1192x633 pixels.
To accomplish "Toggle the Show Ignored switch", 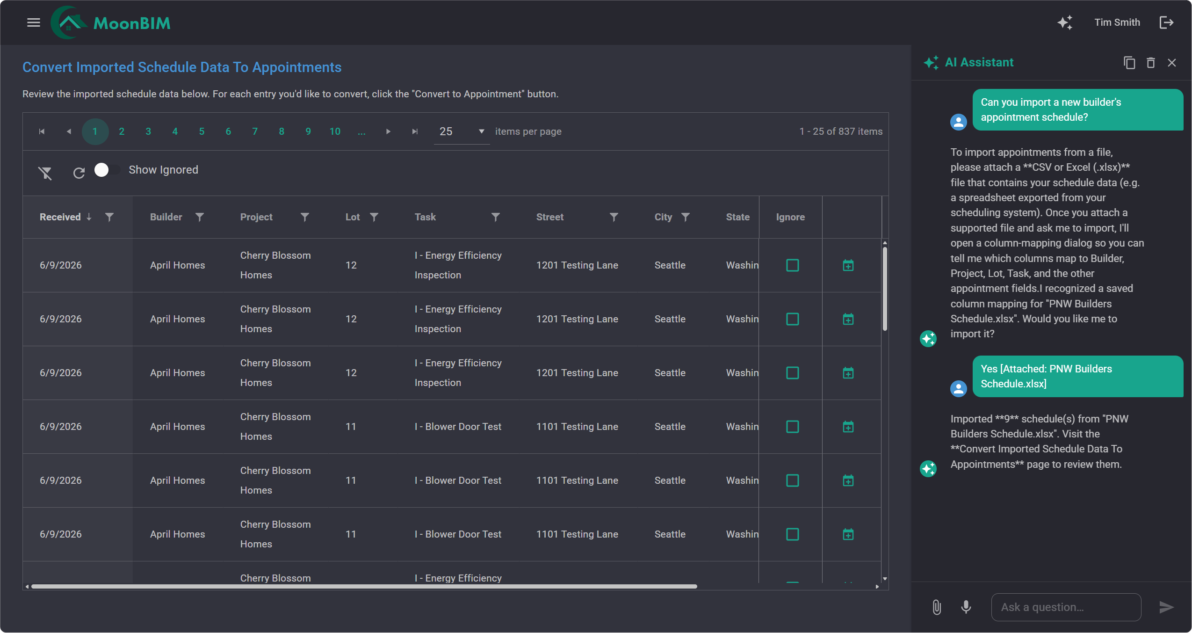I will 107,170.
